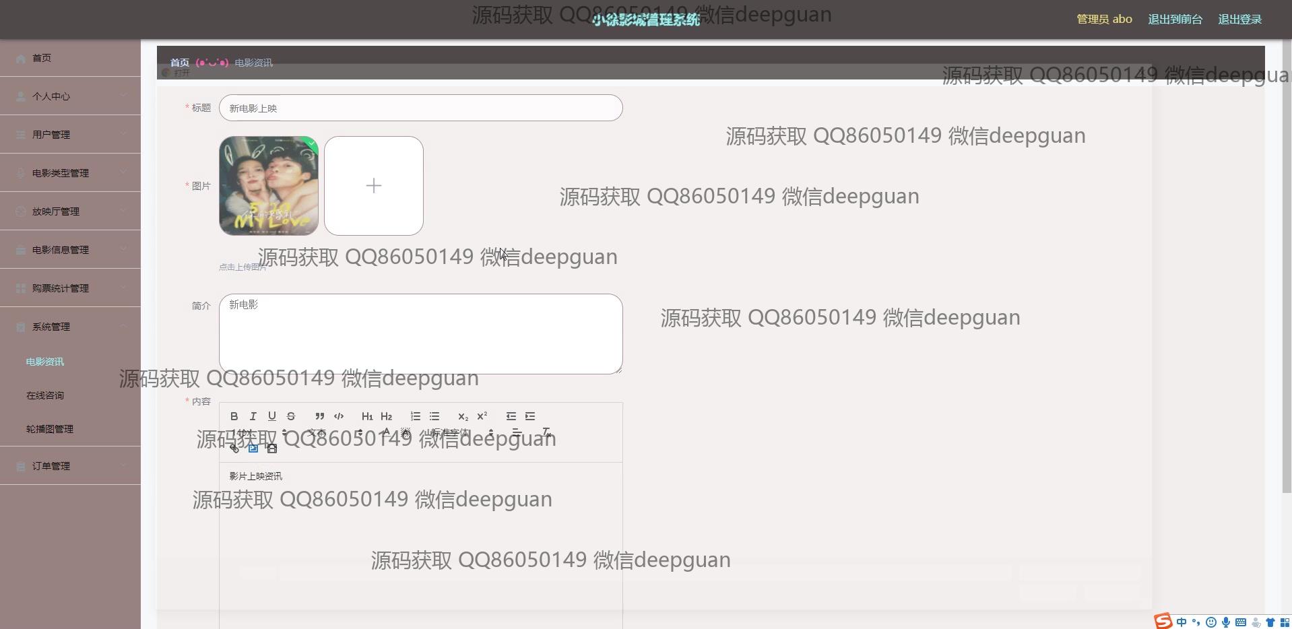
Task: Apply Heading 1 format
Action: (367, 416)
